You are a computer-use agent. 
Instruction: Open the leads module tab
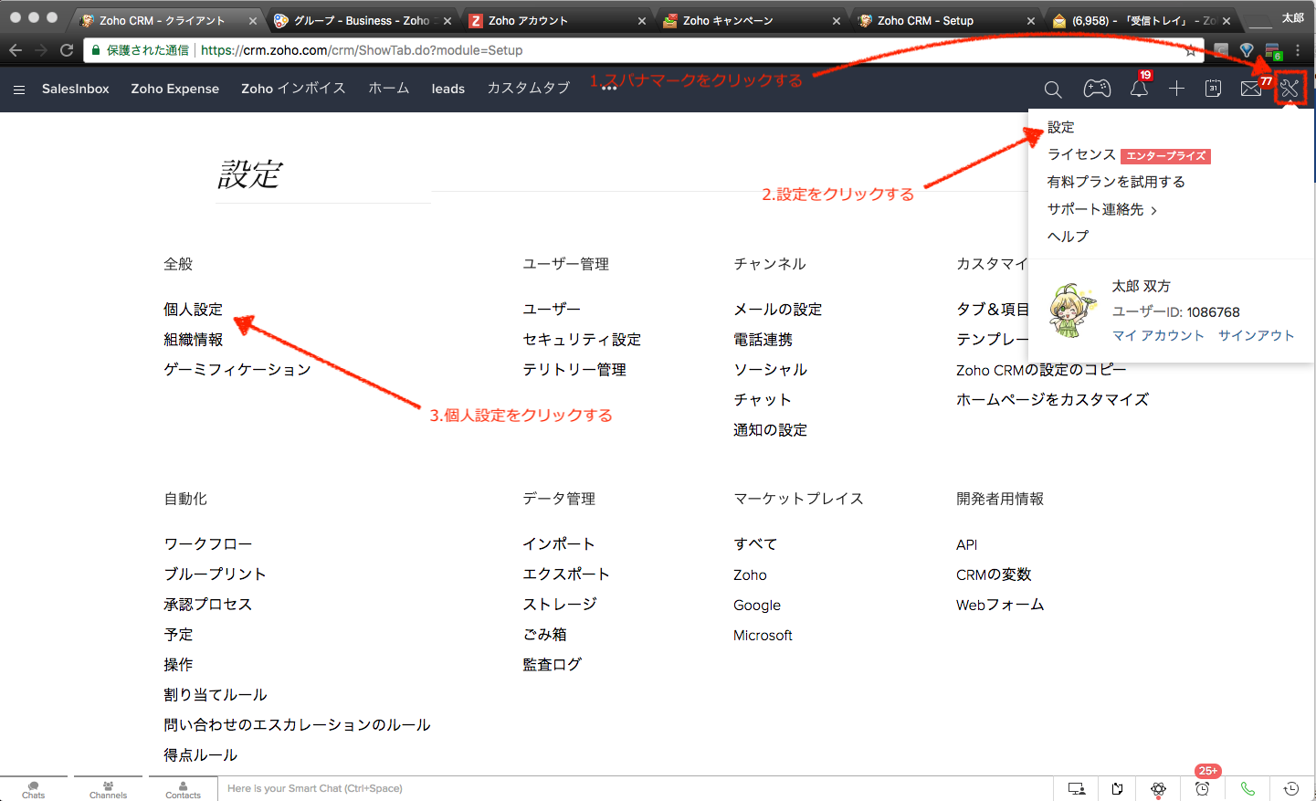click(x=448, y=89)
